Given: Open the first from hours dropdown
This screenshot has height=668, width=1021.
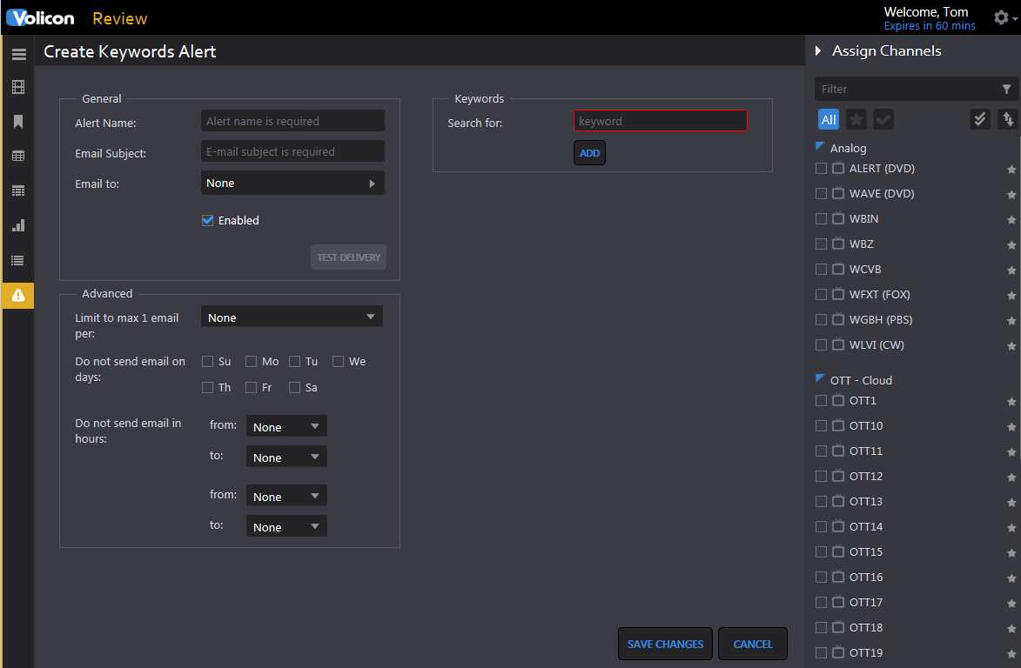Looking at the screenshot, I should click(x=286, y=427).
